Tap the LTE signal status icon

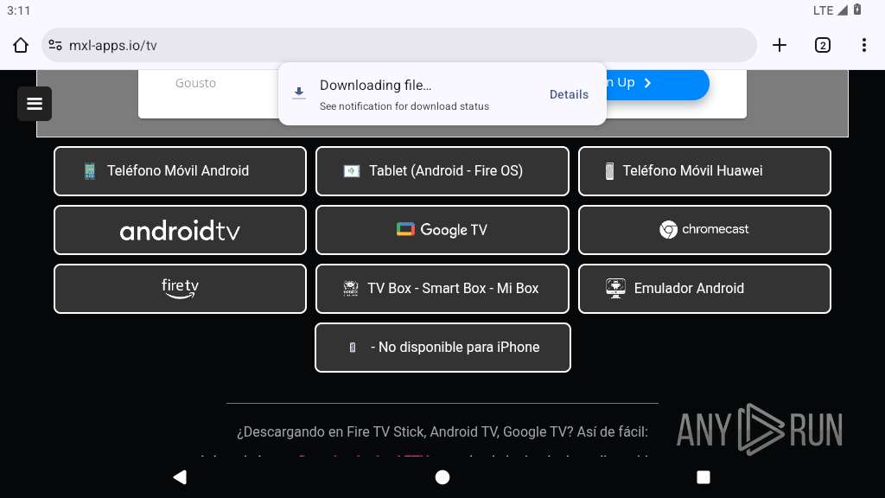pos(831,10)
